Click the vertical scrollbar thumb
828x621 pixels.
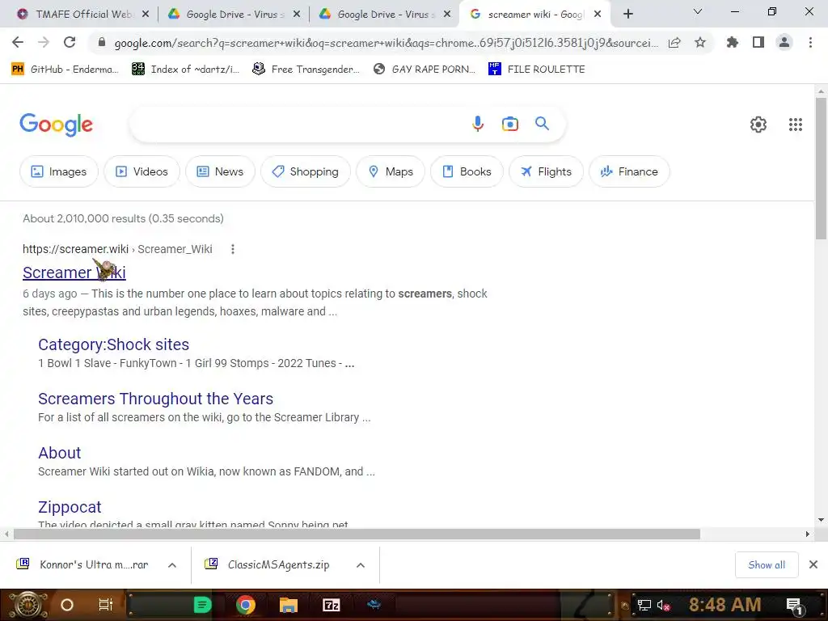(821, 168)
